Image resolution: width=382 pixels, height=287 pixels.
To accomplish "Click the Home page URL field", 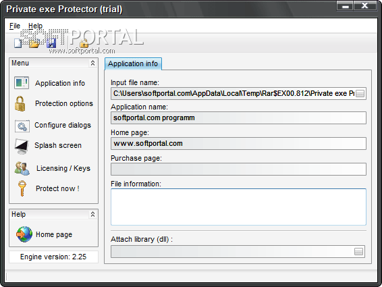I will [x=238, y=144].
